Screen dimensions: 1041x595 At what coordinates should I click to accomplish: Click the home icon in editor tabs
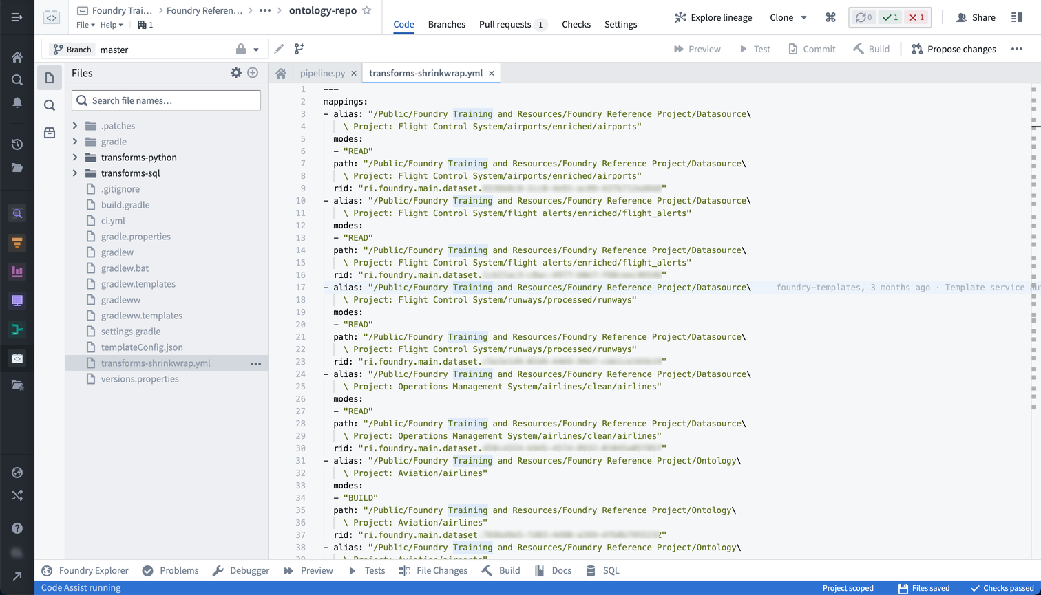pyautogui.click(x=281, y=74)
